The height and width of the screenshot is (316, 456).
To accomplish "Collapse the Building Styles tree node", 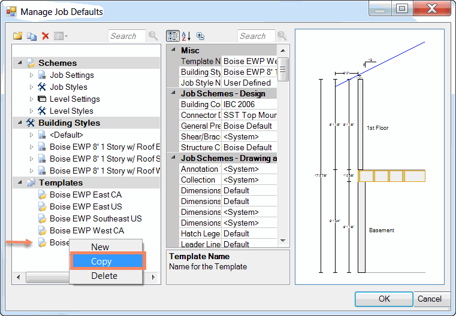I will [x=20, y=123].
